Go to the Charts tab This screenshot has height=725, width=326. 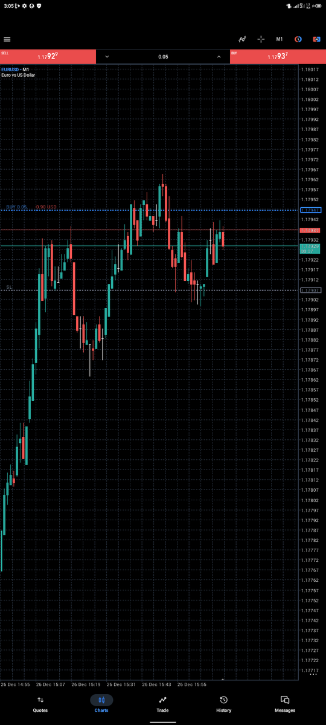tap(101, 704)
